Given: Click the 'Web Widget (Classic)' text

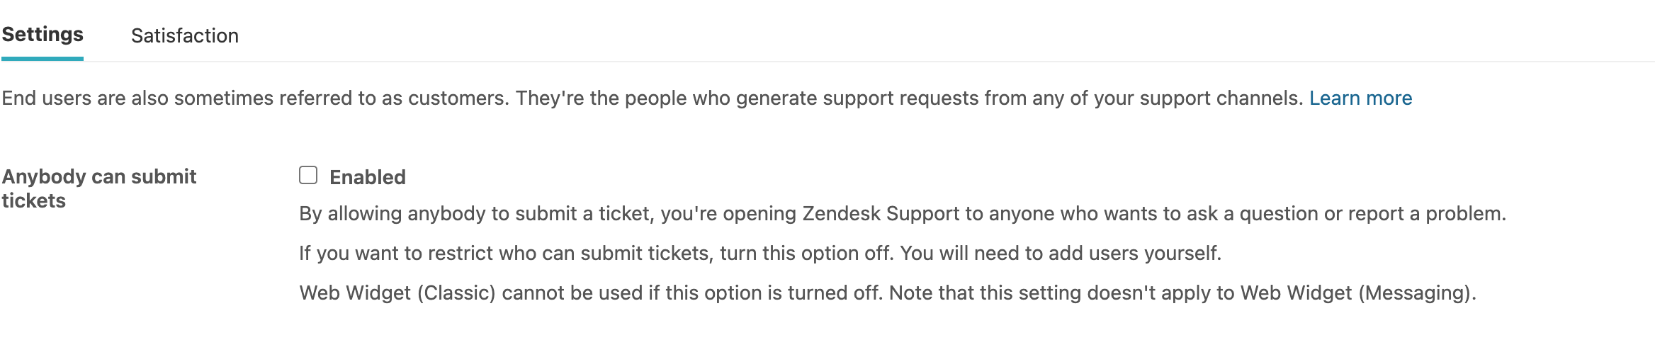Looking at the screenshot, I should [397, 293].
